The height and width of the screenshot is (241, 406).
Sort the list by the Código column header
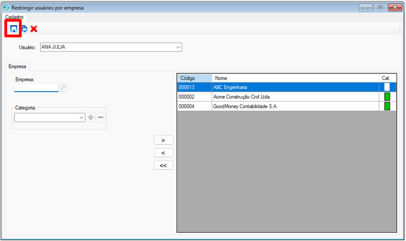tap(194, 78)
